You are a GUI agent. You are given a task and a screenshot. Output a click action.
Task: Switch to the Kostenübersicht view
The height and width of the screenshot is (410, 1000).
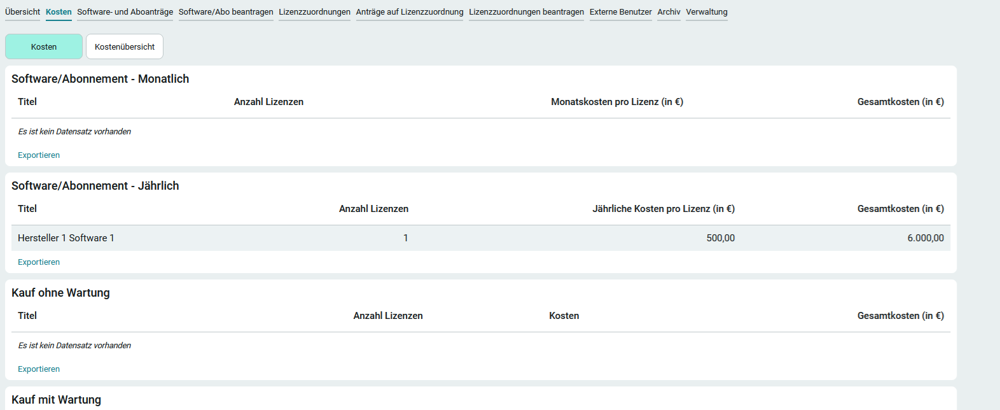[125, 46]
